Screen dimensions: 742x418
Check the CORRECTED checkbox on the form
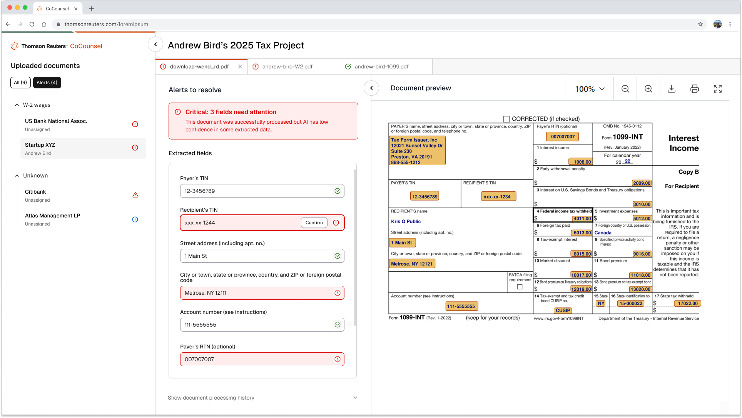(x=506, y=119)
